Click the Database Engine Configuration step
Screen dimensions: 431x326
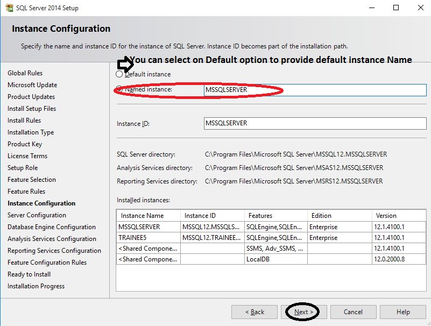point(52,227)
